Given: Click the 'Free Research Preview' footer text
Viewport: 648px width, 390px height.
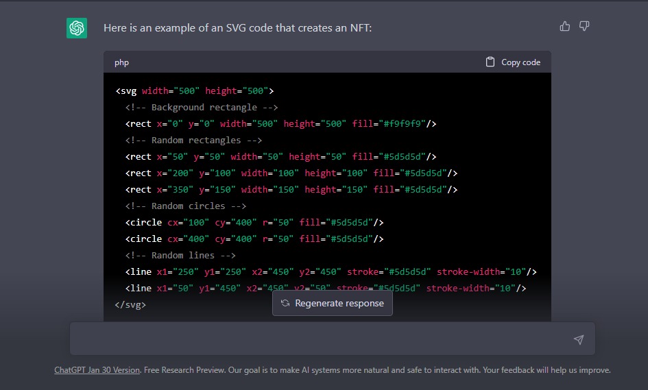Looking at the screenshot, I should [183, 370].
